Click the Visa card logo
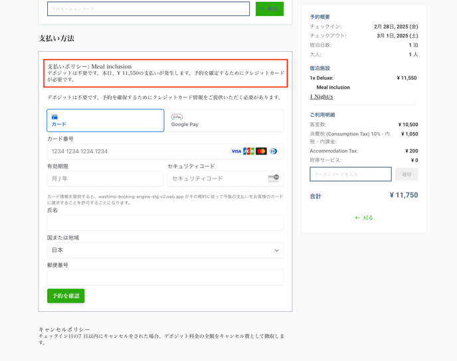457x361 pixels. 236,151
